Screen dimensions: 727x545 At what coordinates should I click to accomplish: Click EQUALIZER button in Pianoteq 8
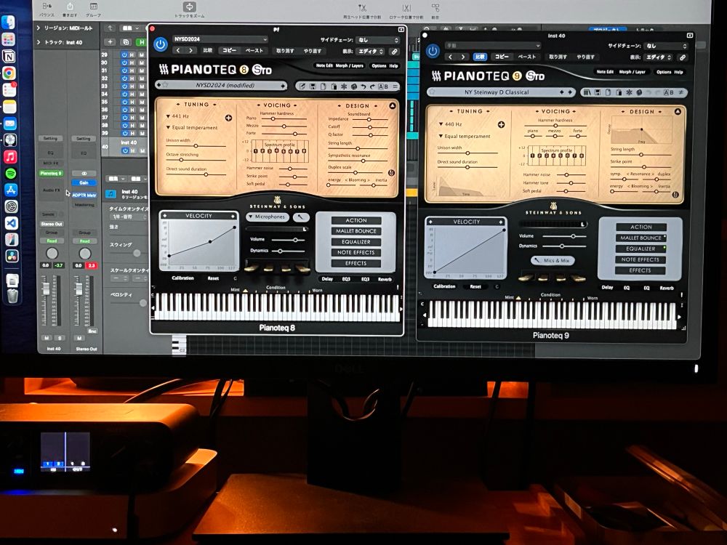tap(356, 242)
